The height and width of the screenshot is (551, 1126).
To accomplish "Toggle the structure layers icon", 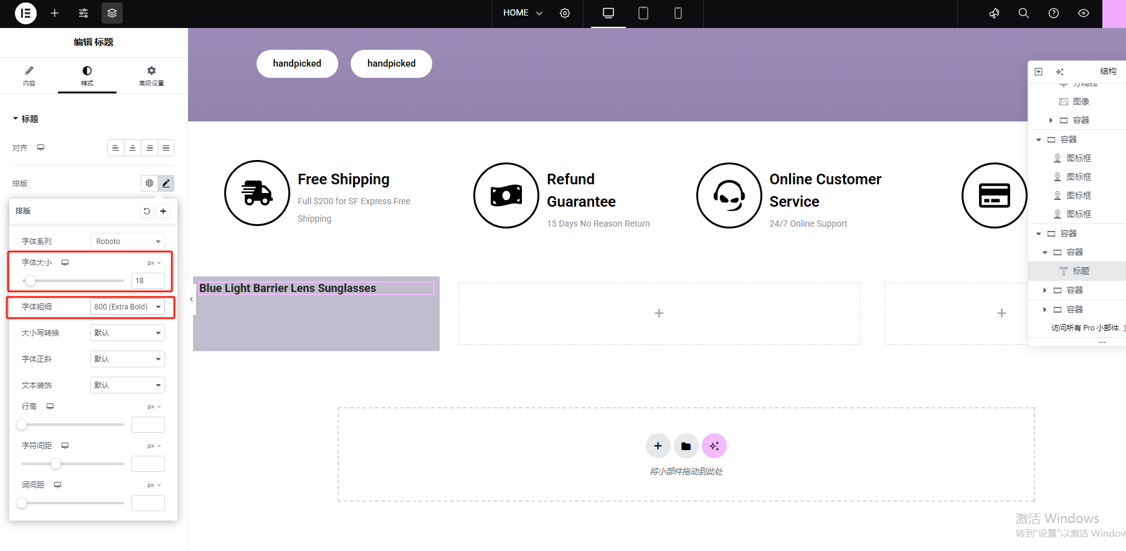I will [112, 13].
